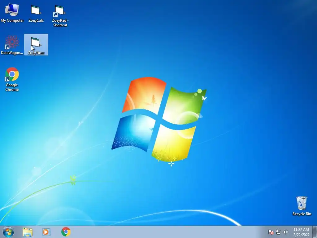Click the Show desktop button
This screenshot has width=317, height=238.
[315, 232]
